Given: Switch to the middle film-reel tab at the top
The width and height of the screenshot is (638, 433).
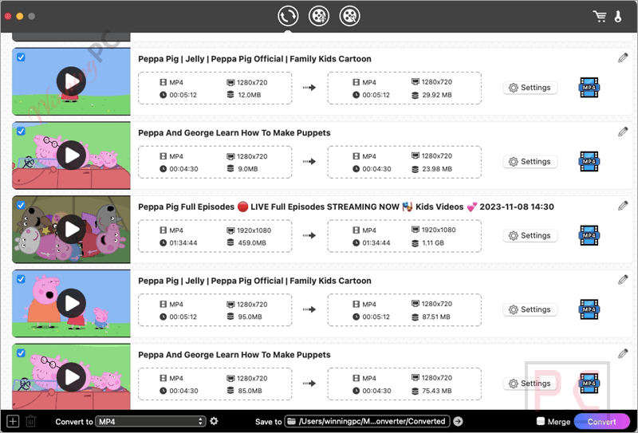Looking at the screenshot, I should click(319, 16).
